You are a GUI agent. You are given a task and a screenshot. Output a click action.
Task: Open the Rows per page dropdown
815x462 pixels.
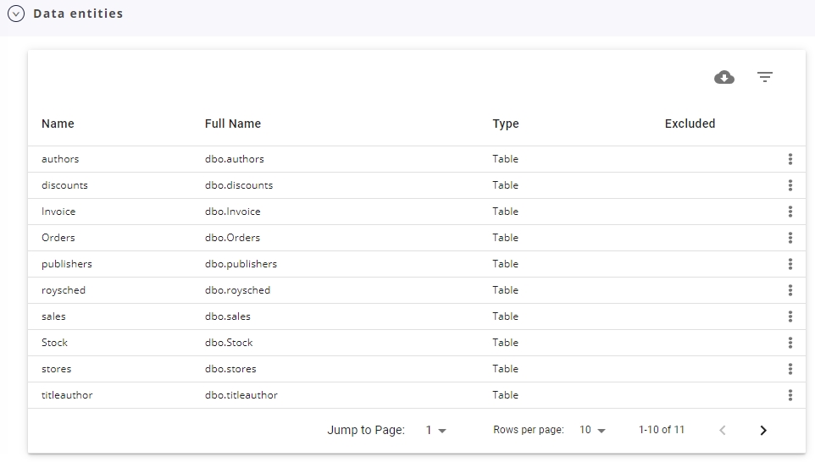592,431
